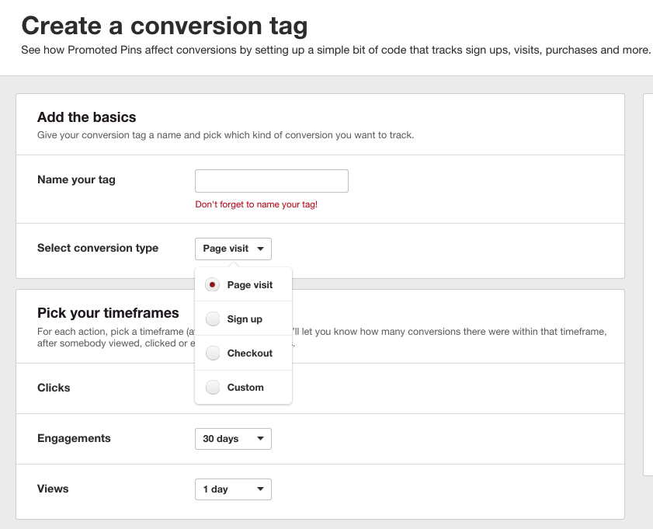This screenshot has width=653, height=529.
Task: Click the Custom entry in the dropdown list
Action: click(x=245, y=387)
